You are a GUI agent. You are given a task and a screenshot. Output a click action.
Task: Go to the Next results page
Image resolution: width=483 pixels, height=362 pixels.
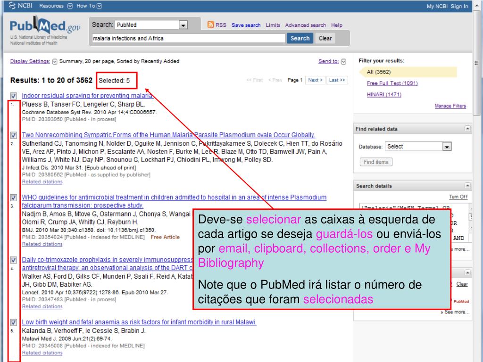click(315, 80)
